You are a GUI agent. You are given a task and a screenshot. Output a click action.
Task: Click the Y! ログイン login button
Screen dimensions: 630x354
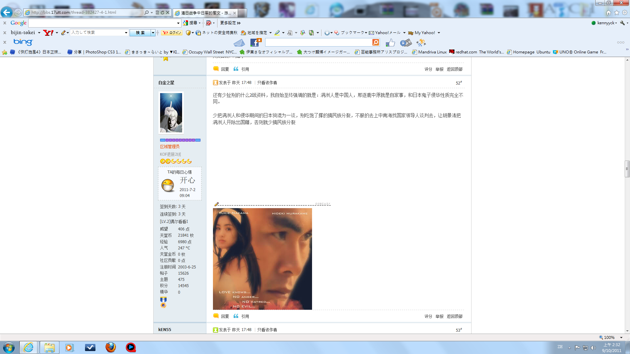(x=172, y=33)
